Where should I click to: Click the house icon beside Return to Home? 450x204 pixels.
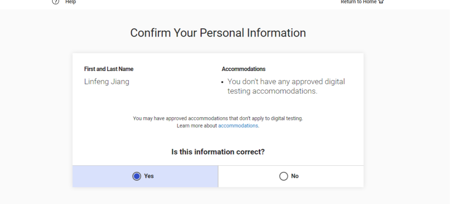click(x=381, y=2)
